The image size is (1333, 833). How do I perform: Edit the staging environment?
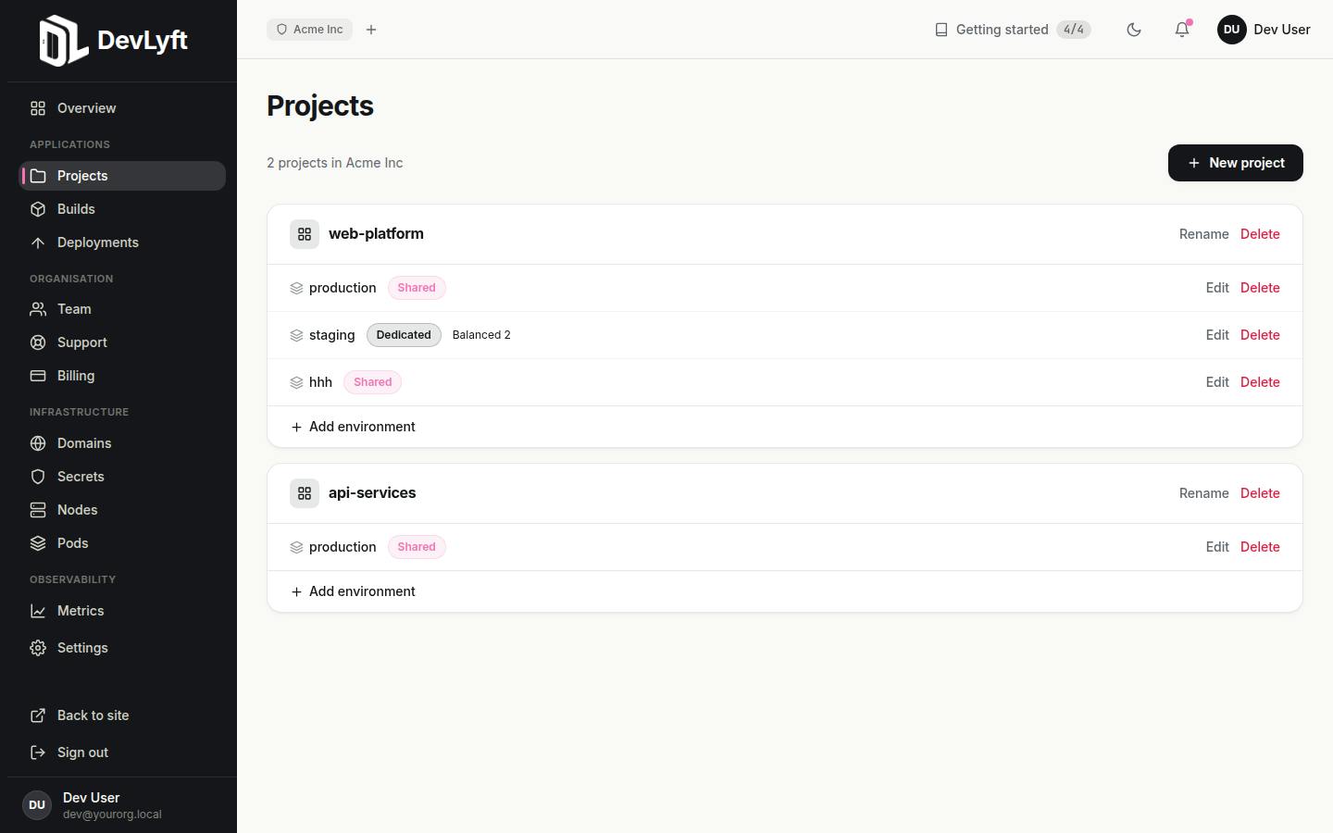pyautogui.click(x=1217, y=335)
